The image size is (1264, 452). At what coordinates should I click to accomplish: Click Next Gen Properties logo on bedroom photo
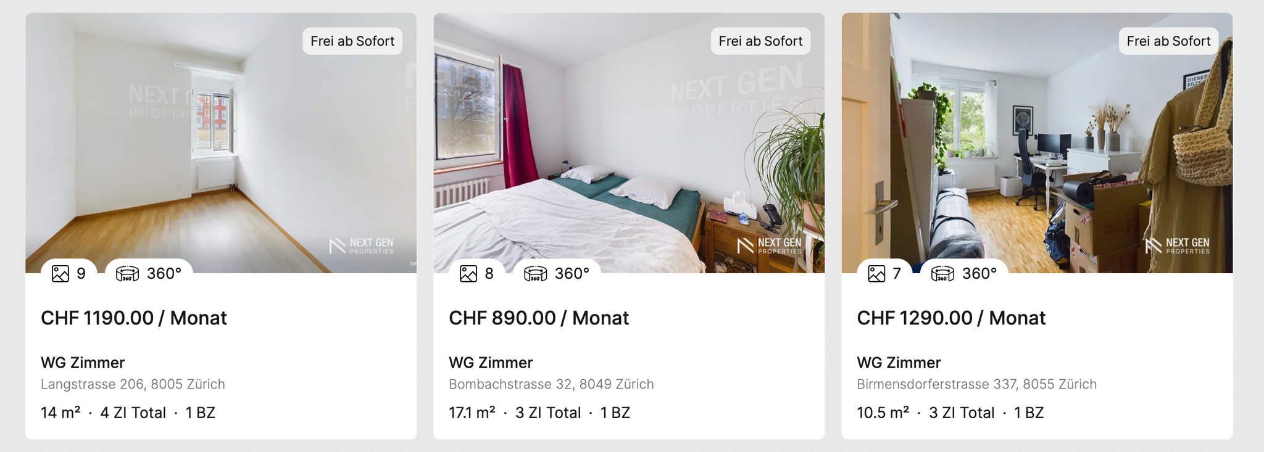click(769, 246)
